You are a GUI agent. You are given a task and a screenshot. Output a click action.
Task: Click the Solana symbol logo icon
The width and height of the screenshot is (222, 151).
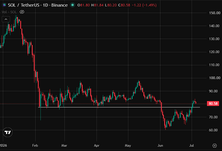click(4, 5)
